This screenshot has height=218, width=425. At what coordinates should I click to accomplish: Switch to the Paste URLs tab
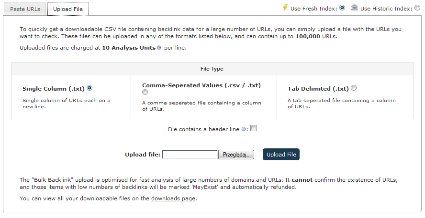(x=25, y=9)
